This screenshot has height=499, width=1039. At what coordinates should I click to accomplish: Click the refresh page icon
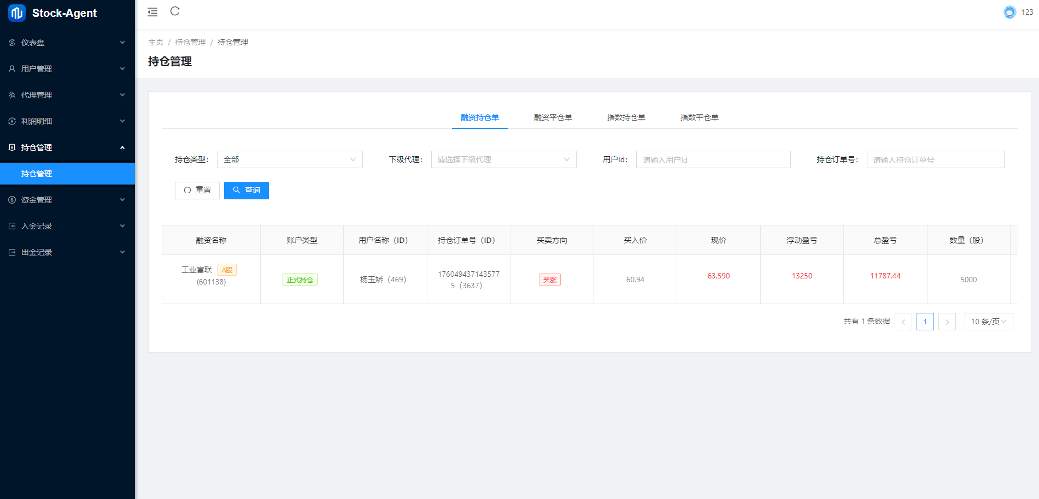tap(175, 11)
